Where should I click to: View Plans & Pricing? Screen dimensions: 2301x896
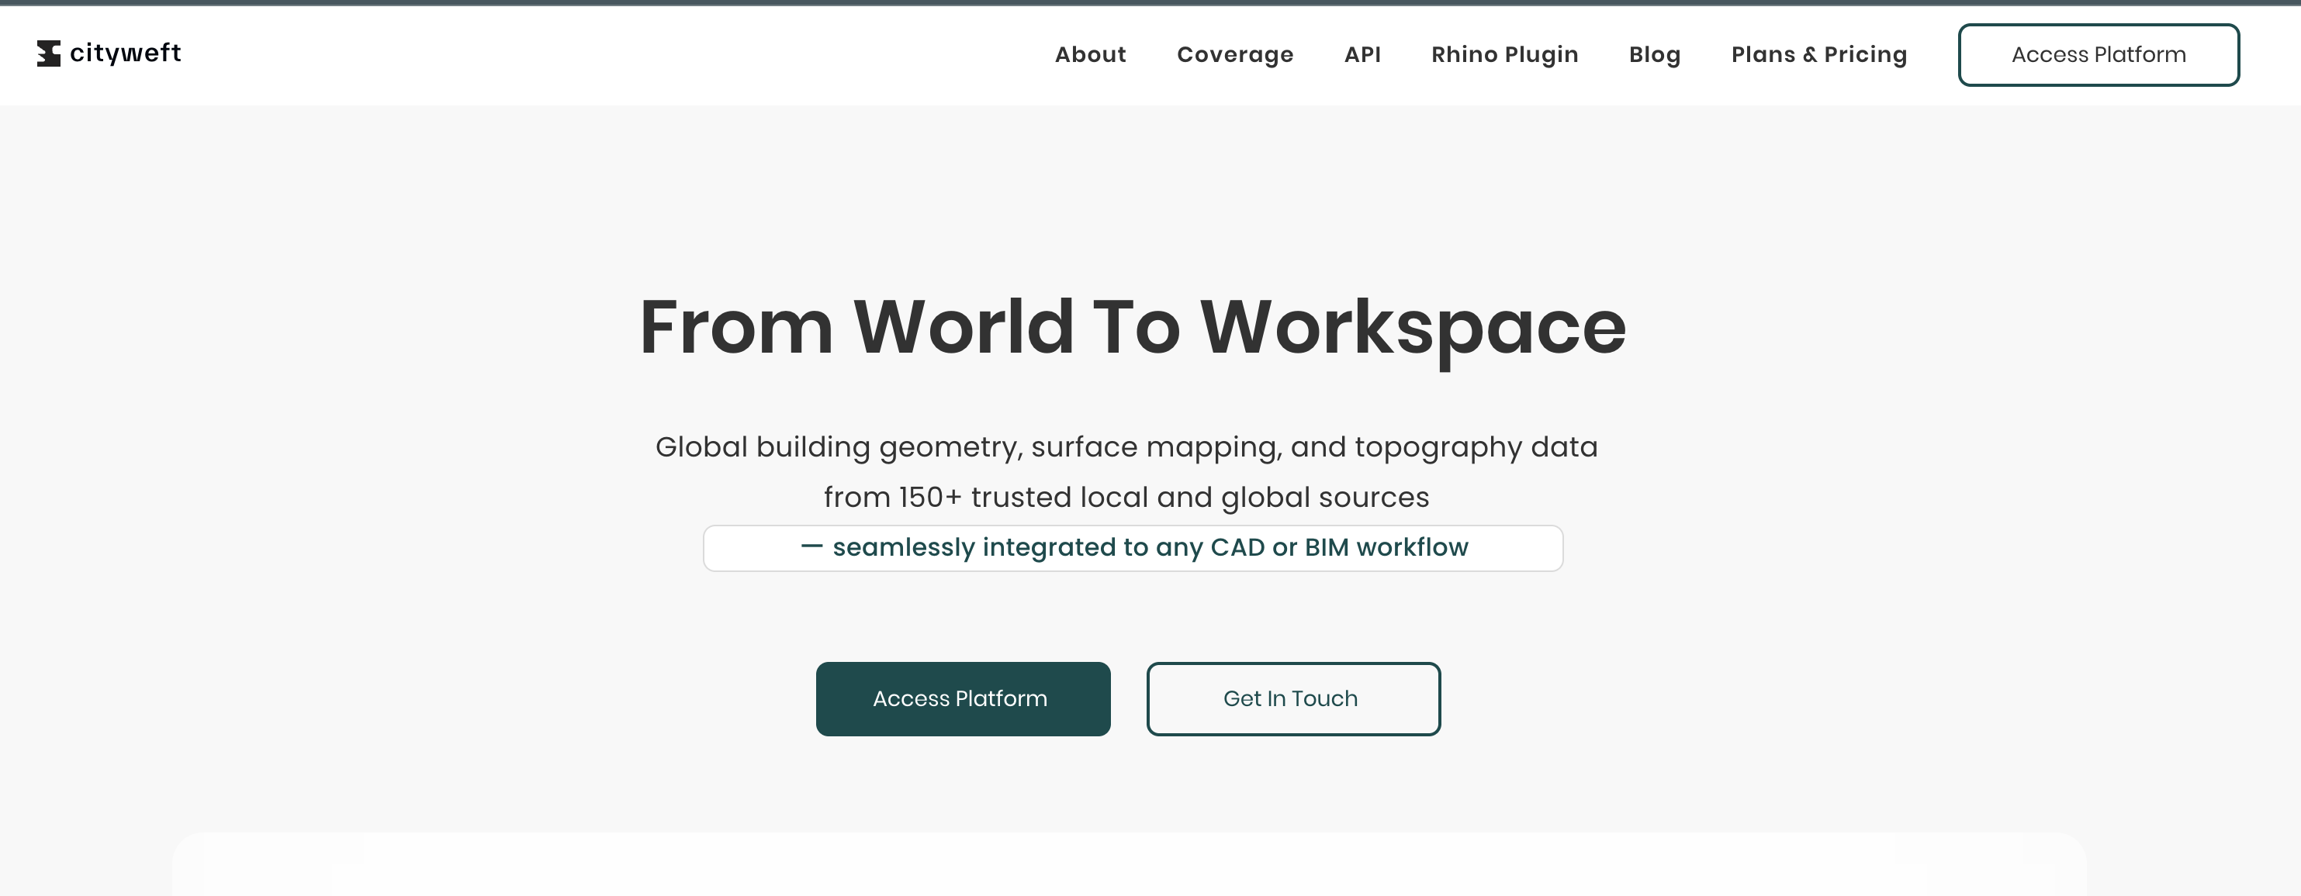click(1818, 55)
